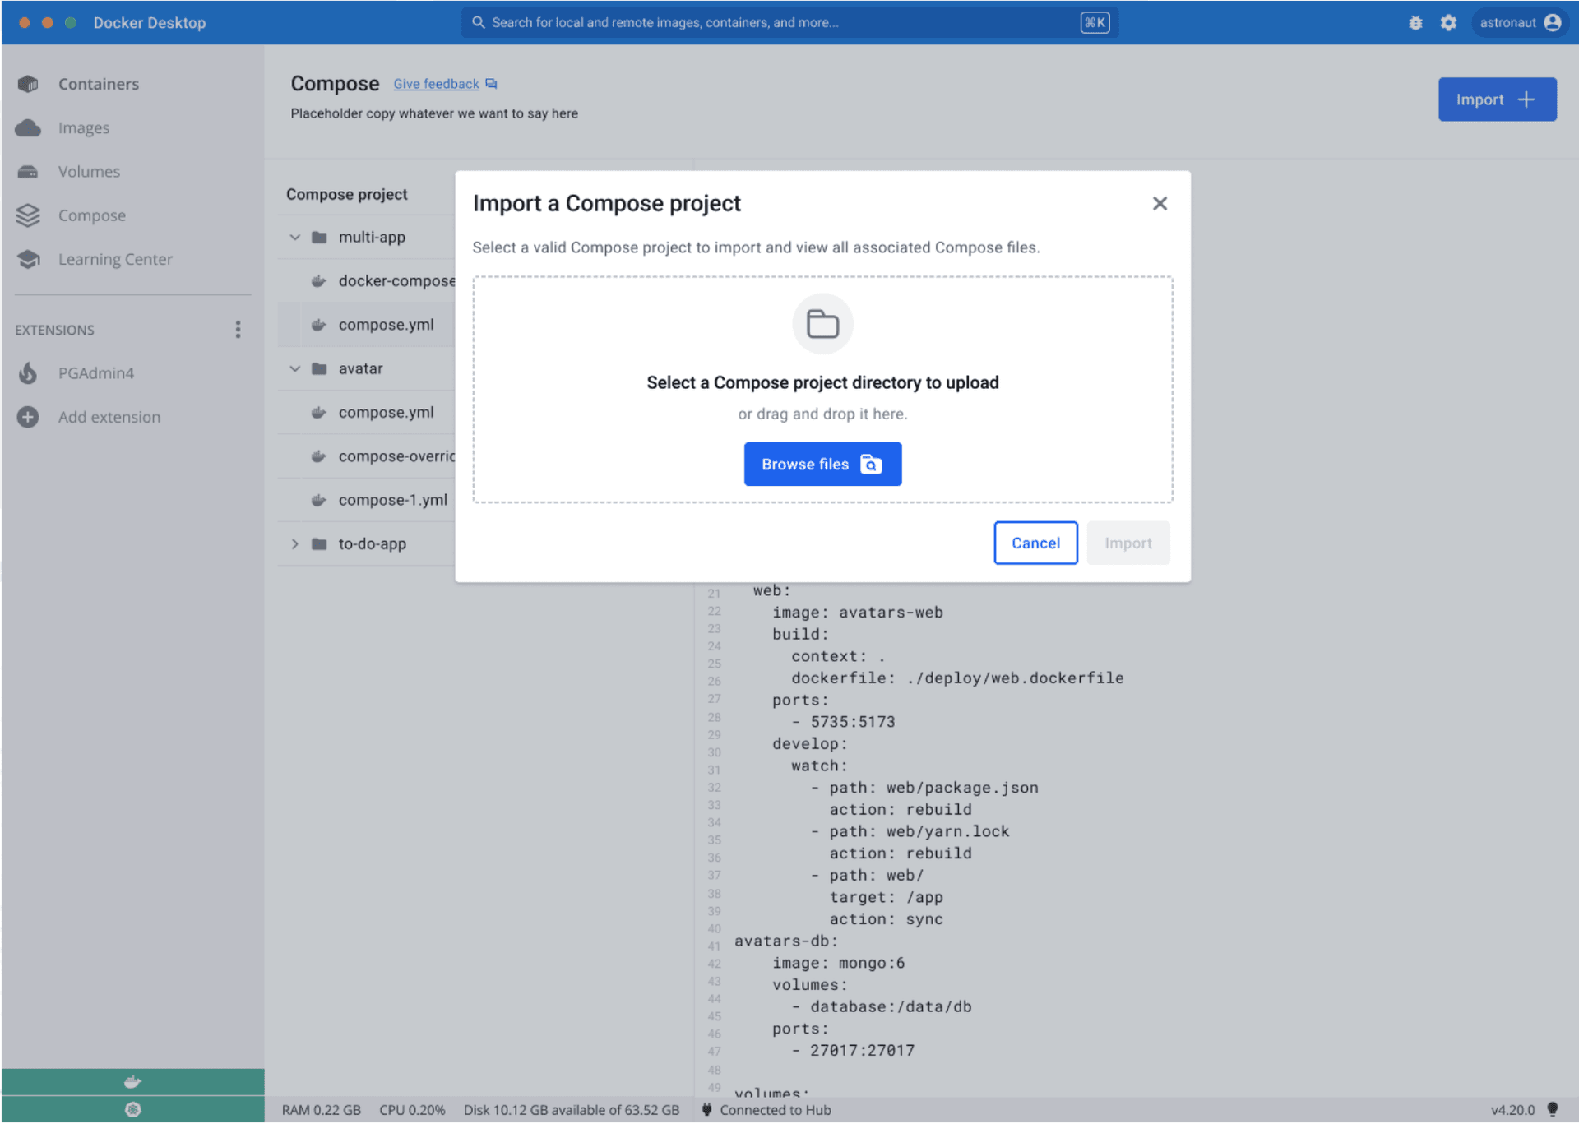Open Images section via cloud icon

pos(28,128)
